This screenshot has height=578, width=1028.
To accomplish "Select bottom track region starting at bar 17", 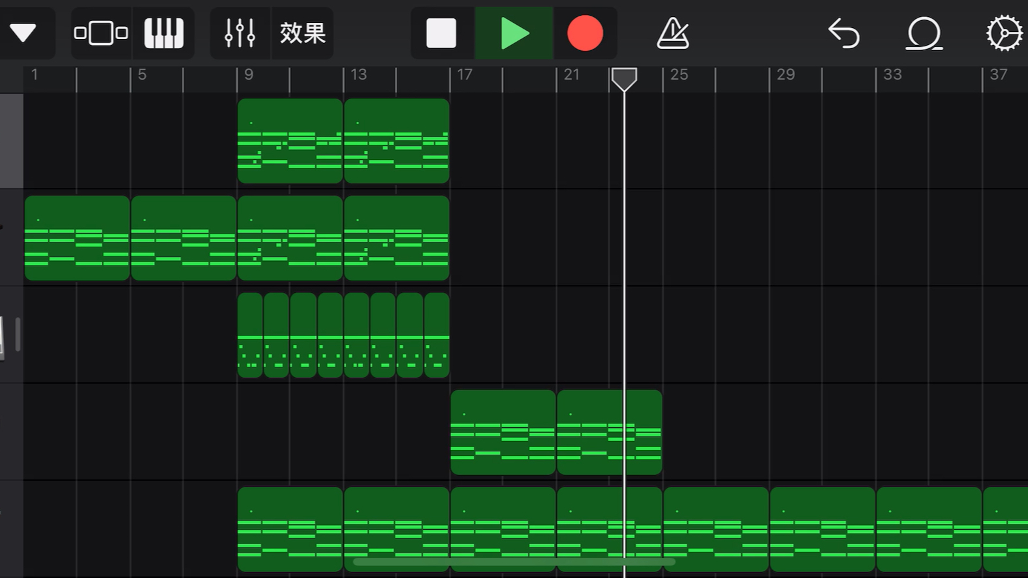I will click(x=503, y=530).
